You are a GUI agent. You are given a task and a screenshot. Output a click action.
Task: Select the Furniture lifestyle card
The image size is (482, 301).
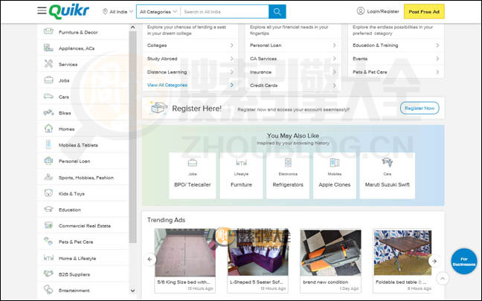click(x=241, y=175)
